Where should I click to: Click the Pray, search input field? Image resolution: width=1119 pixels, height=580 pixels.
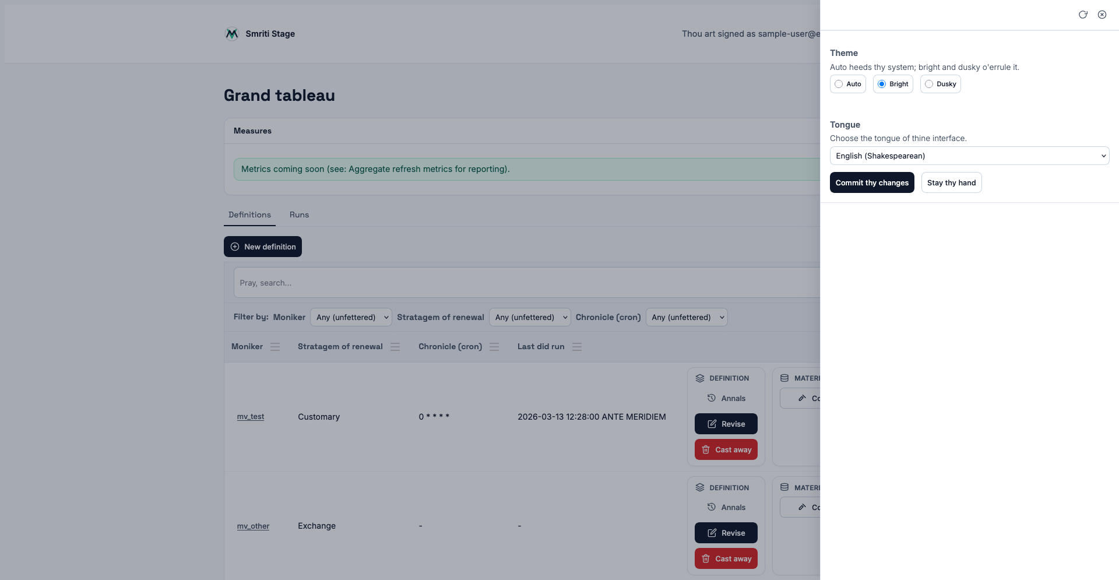click(525, 283)
